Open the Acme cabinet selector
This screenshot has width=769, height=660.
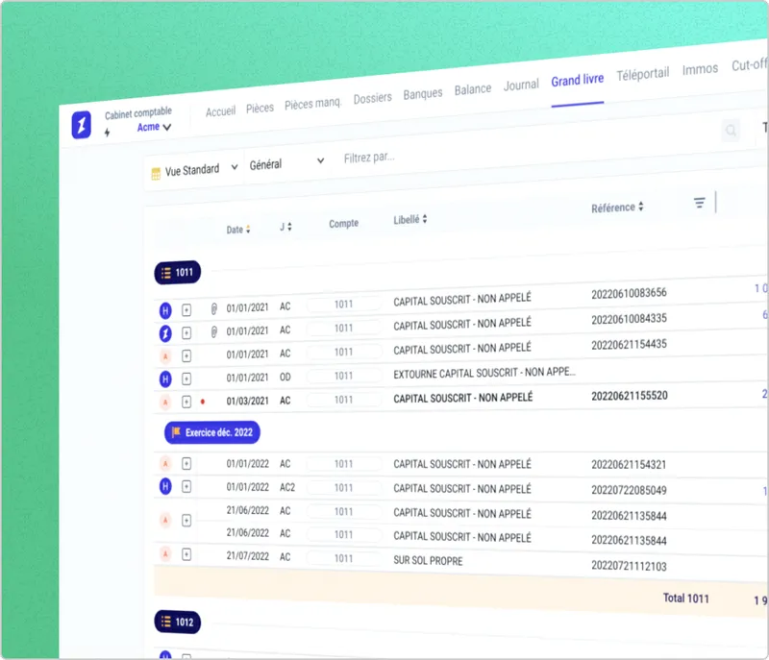pos(153,127)
